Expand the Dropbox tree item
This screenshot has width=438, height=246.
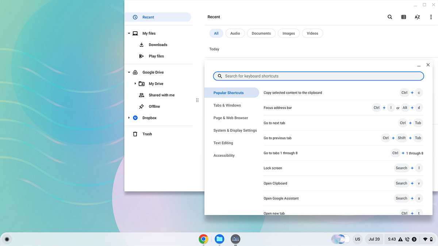click(x=129, y=118)
